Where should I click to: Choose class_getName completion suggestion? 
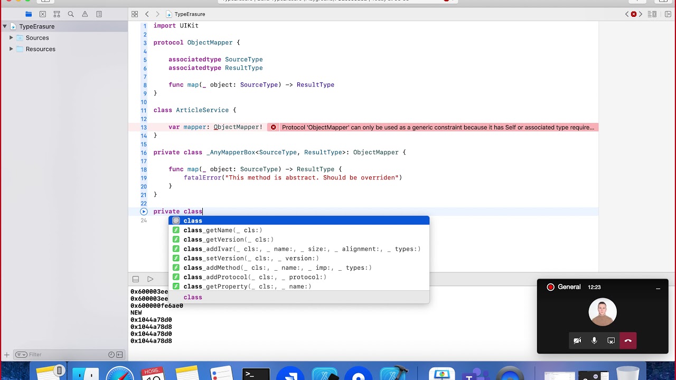pos(299,230)
